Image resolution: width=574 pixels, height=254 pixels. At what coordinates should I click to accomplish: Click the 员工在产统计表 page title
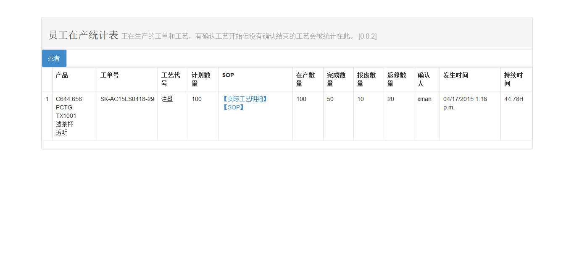click(x=83, y=35)
